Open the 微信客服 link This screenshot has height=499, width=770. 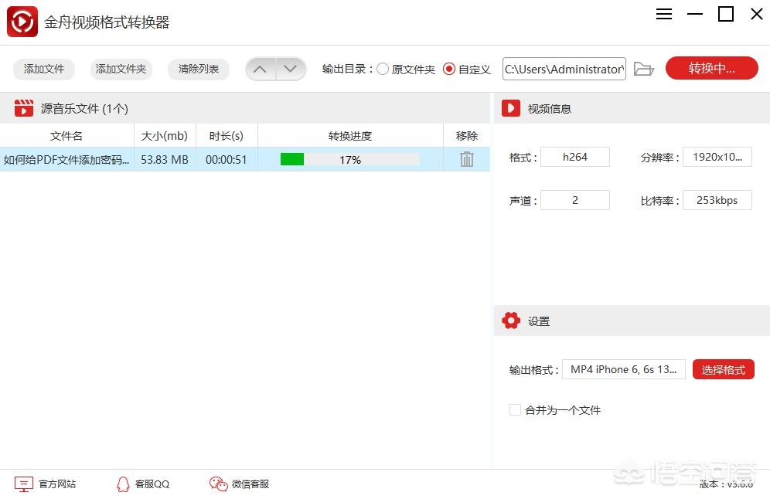tap(250, 484)
